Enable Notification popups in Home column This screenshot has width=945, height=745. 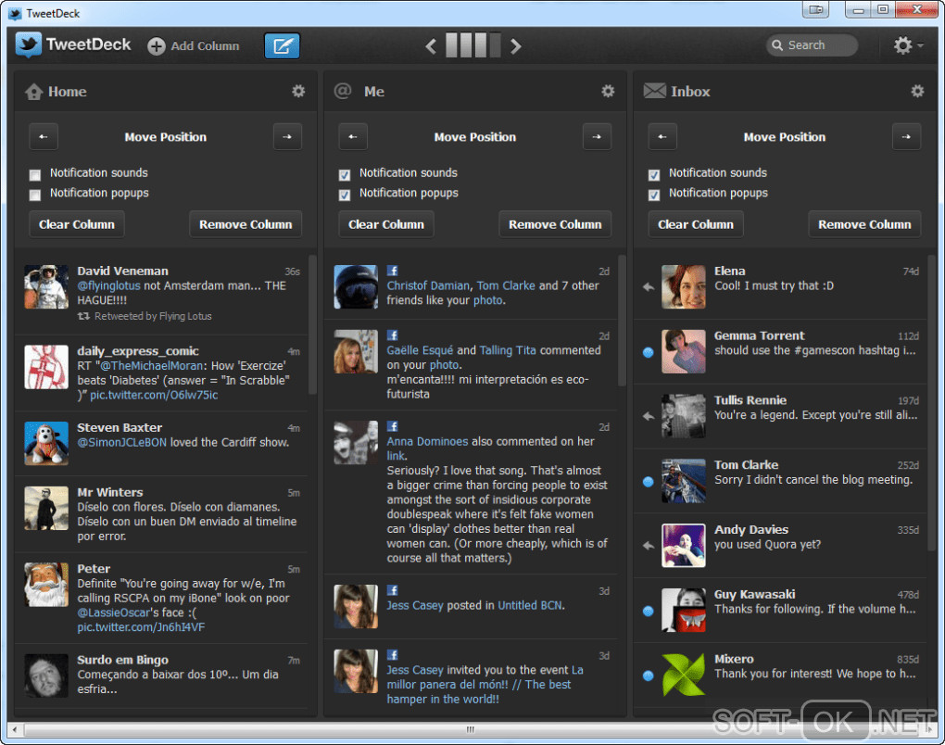tap(35, 195)
